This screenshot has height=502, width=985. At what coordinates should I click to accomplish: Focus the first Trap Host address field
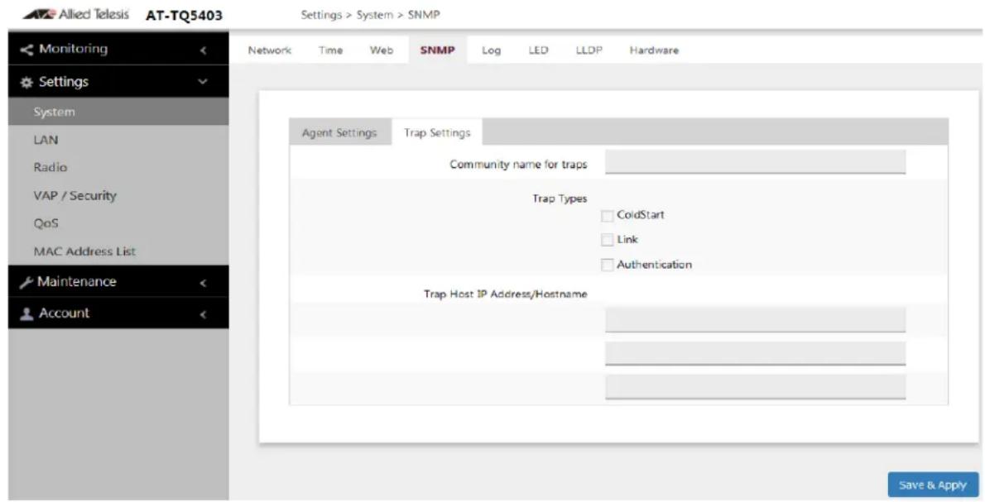(x=755, y=320)
